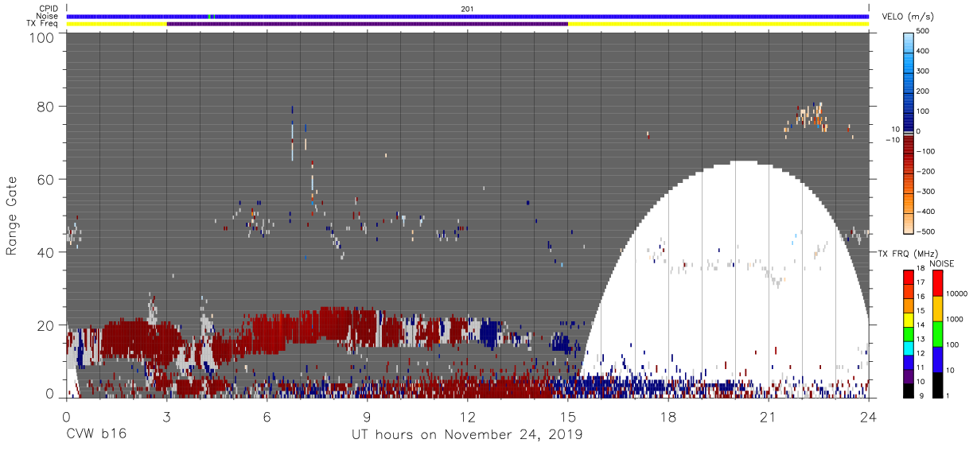Click the "400" tick on the velocity colorbar
Viewport: 977px width, 451px height.
[923, 51]
